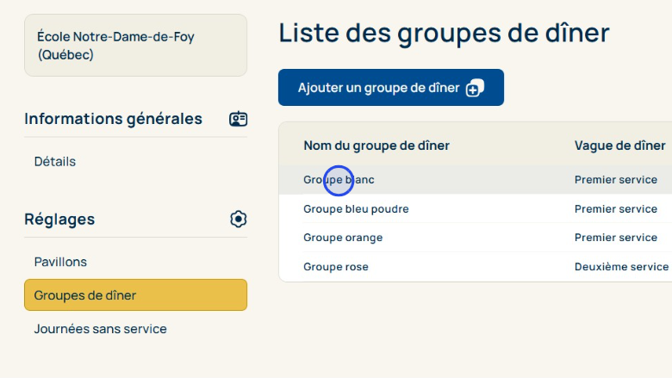Open the Groupe blanc row
The image size is (672, 378).
(x=339, y=180)
